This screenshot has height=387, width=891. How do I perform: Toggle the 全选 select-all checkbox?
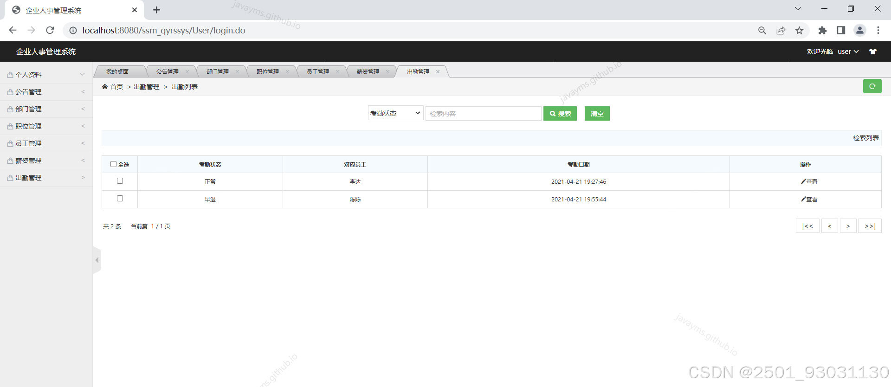pos(113,164)
